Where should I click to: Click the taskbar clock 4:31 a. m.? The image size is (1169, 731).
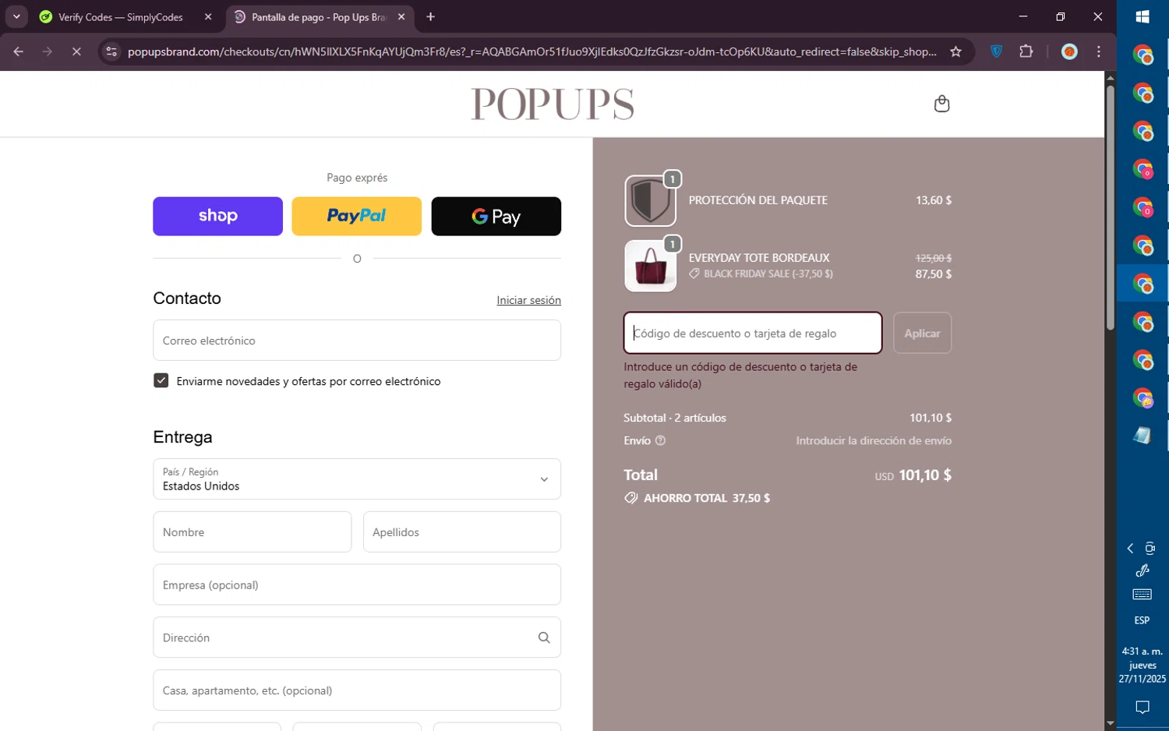pyautogui.click(x=1143, y=651)
